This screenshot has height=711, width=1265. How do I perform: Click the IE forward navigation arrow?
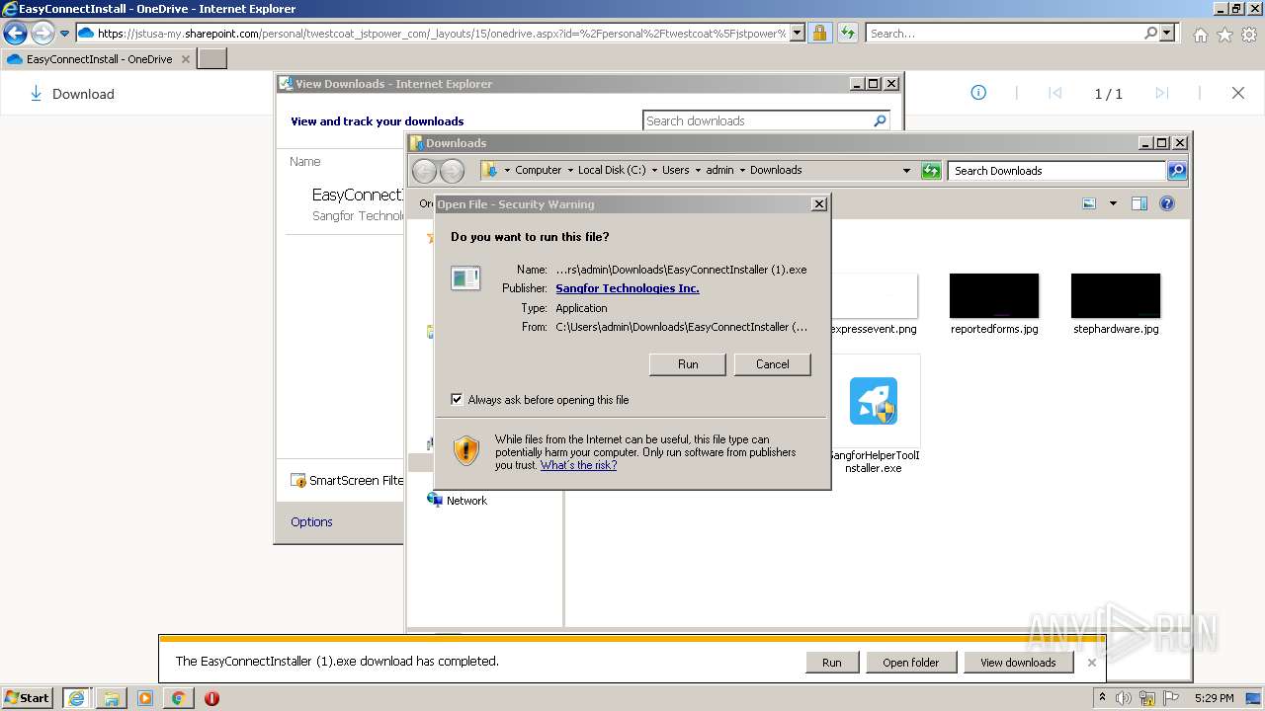(x=42, y=33)
